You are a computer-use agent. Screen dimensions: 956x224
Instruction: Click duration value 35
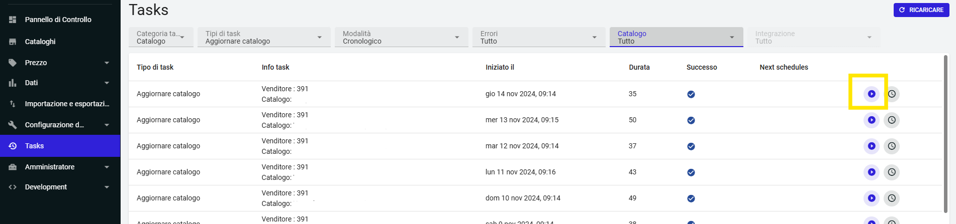click(x=632, y=94)
